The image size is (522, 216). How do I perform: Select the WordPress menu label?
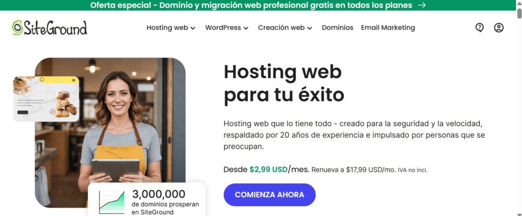point(223,27)
